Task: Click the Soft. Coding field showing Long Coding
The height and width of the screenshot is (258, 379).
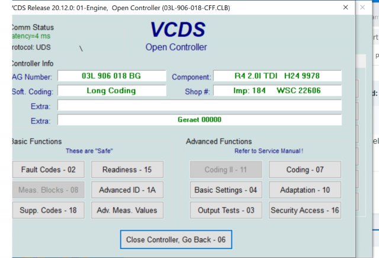Action: coord(111,91)
